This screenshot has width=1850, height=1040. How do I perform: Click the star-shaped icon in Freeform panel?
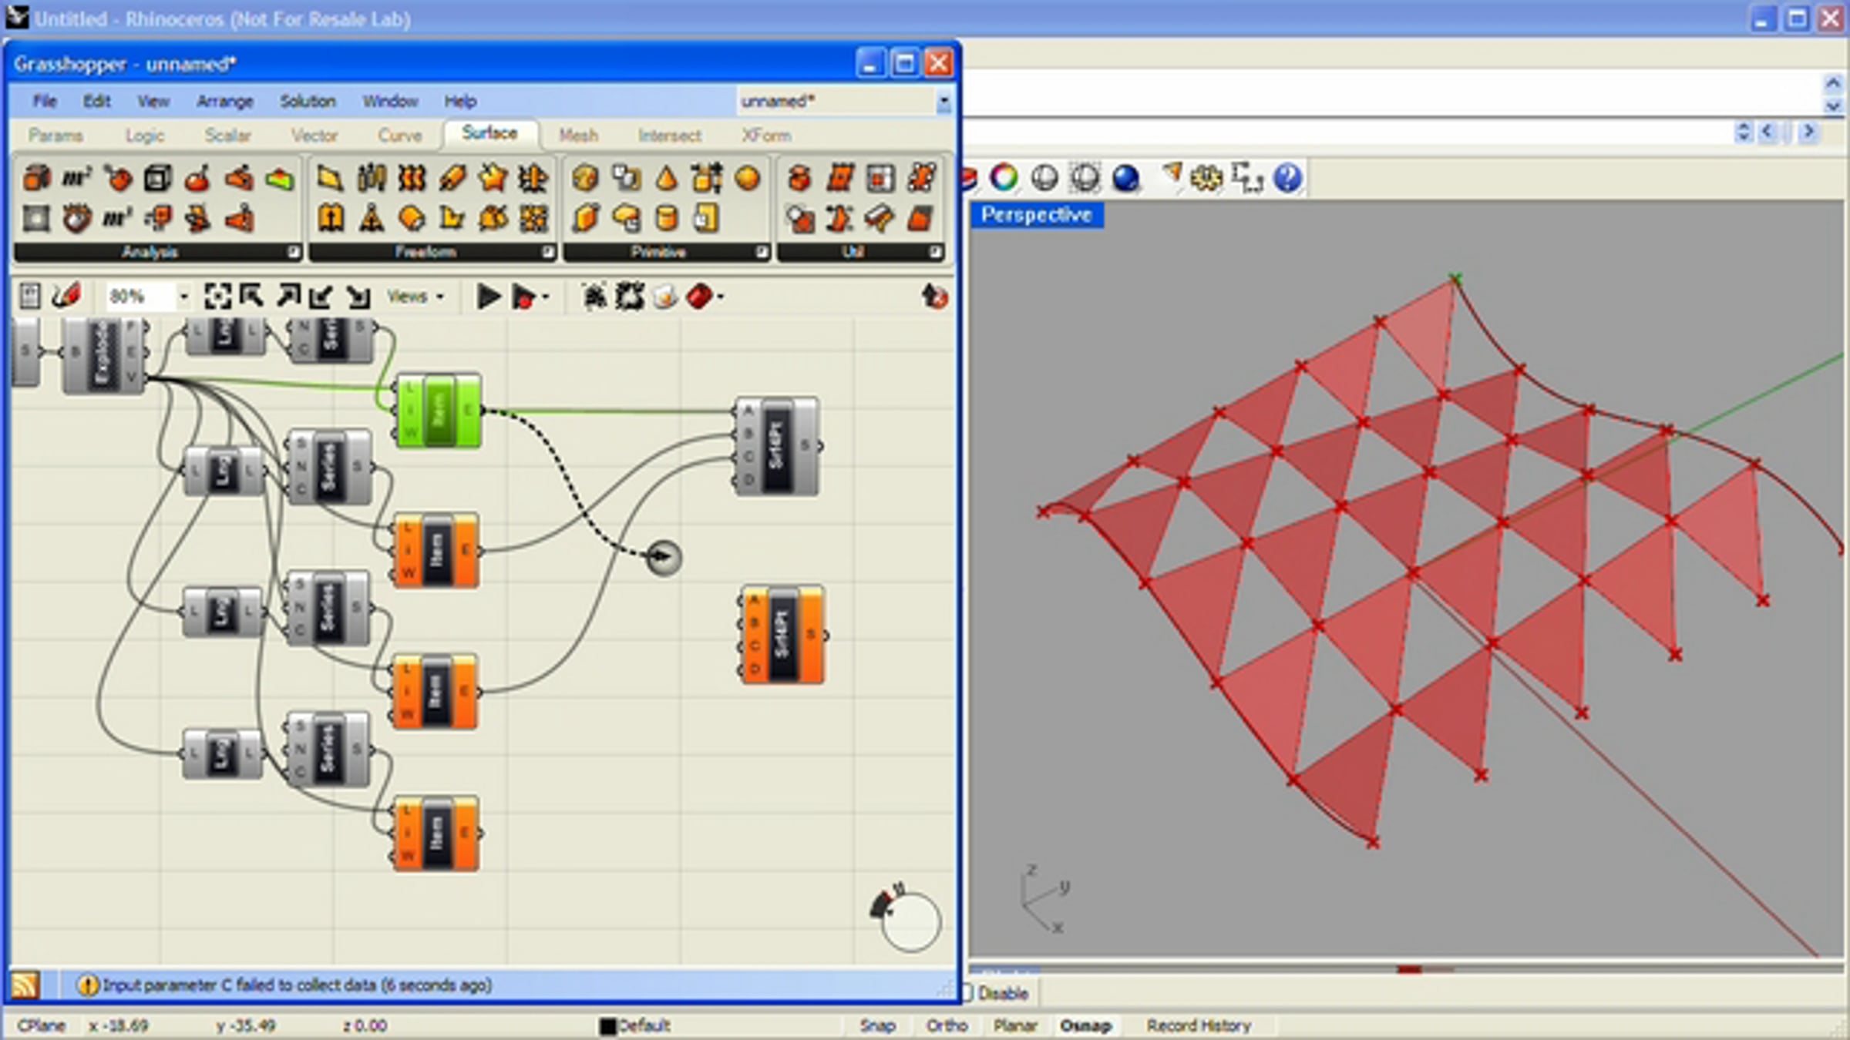(x=493, y=179)
